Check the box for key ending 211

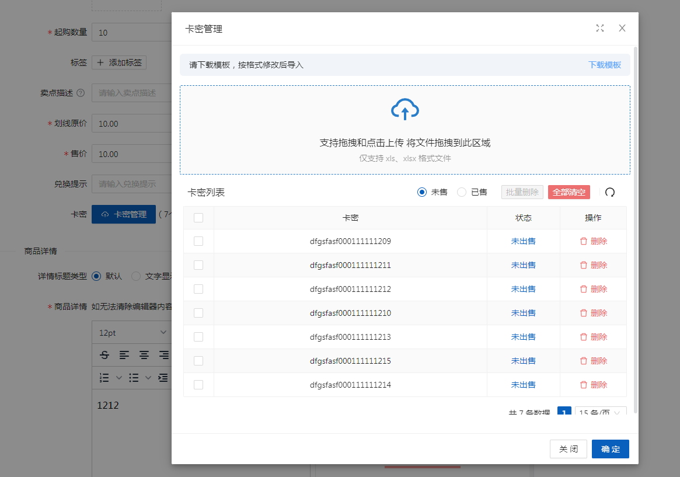[x=198, y=265]
